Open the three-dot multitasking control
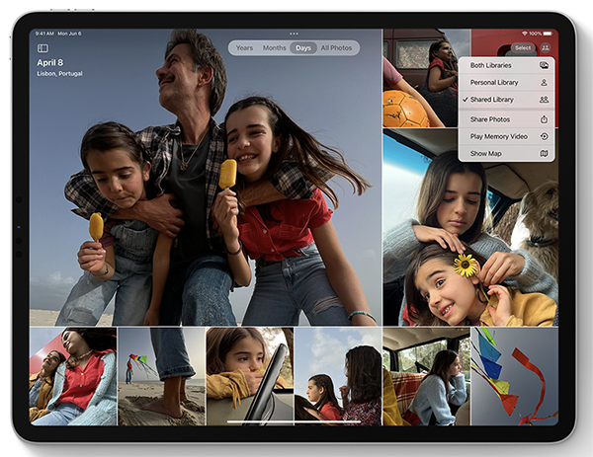Viewport: 593px width, 457px height. [294, 34]
